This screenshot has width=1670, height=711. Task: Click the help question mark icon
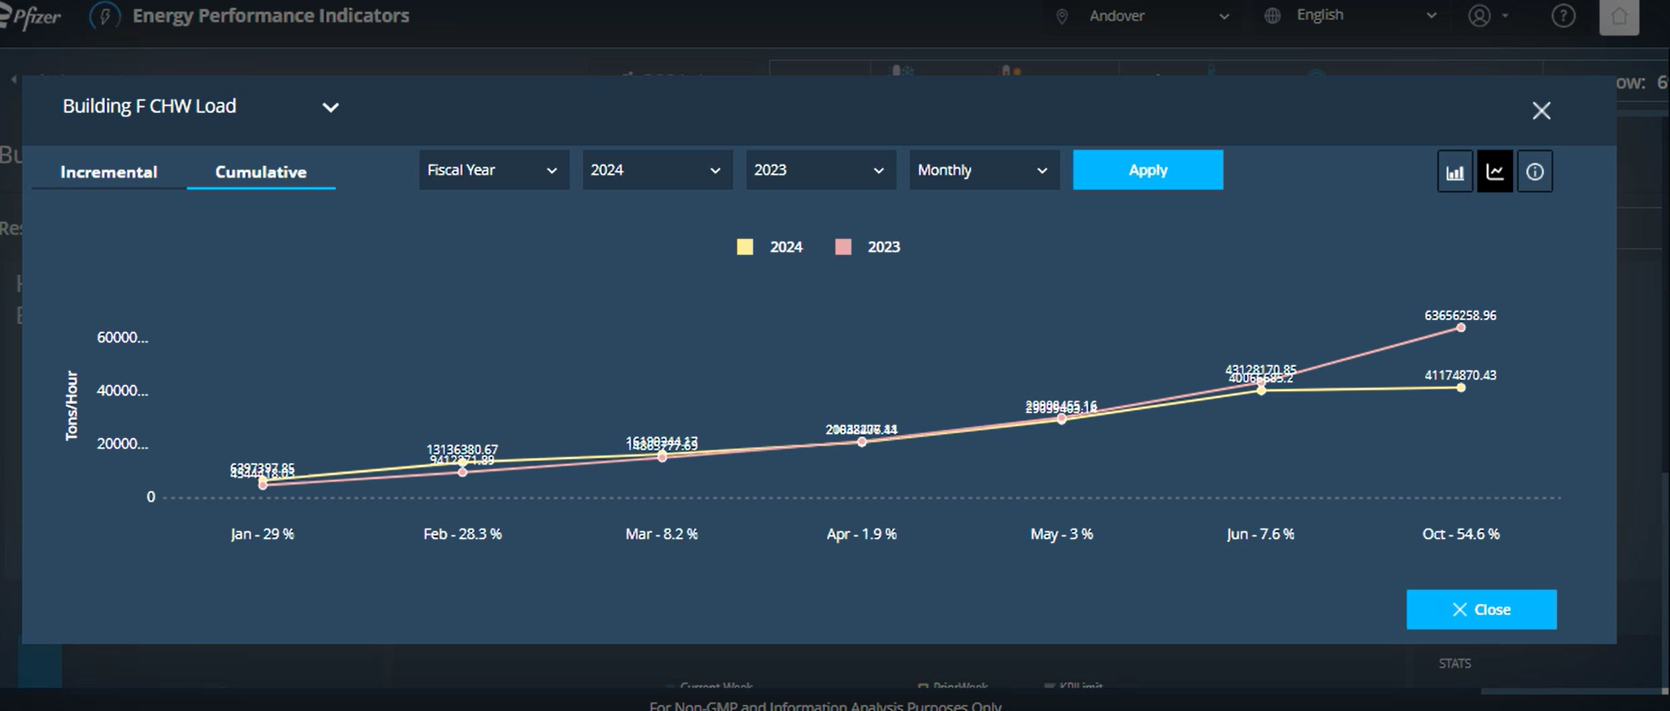(x=1563, y=15)
